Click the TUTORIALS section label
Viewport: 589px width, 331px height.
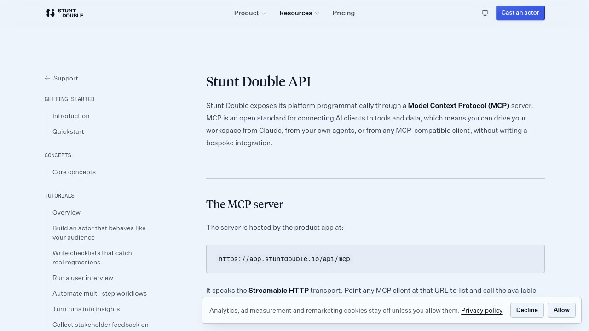click(59, 196)
